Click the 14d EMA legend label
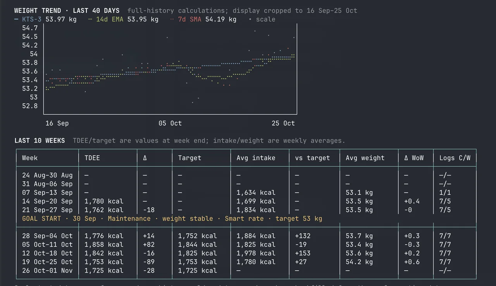 point(110,19)
